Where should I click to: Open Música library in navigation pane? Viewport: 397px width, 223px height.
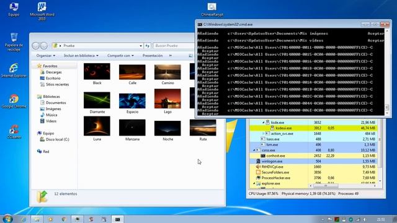51,115
